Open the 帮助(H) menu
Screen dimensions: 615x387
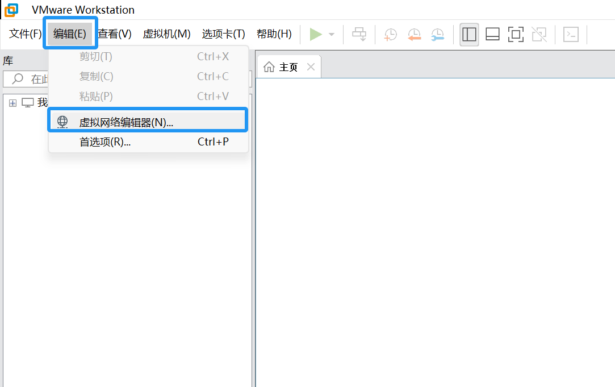click(274, 34)
